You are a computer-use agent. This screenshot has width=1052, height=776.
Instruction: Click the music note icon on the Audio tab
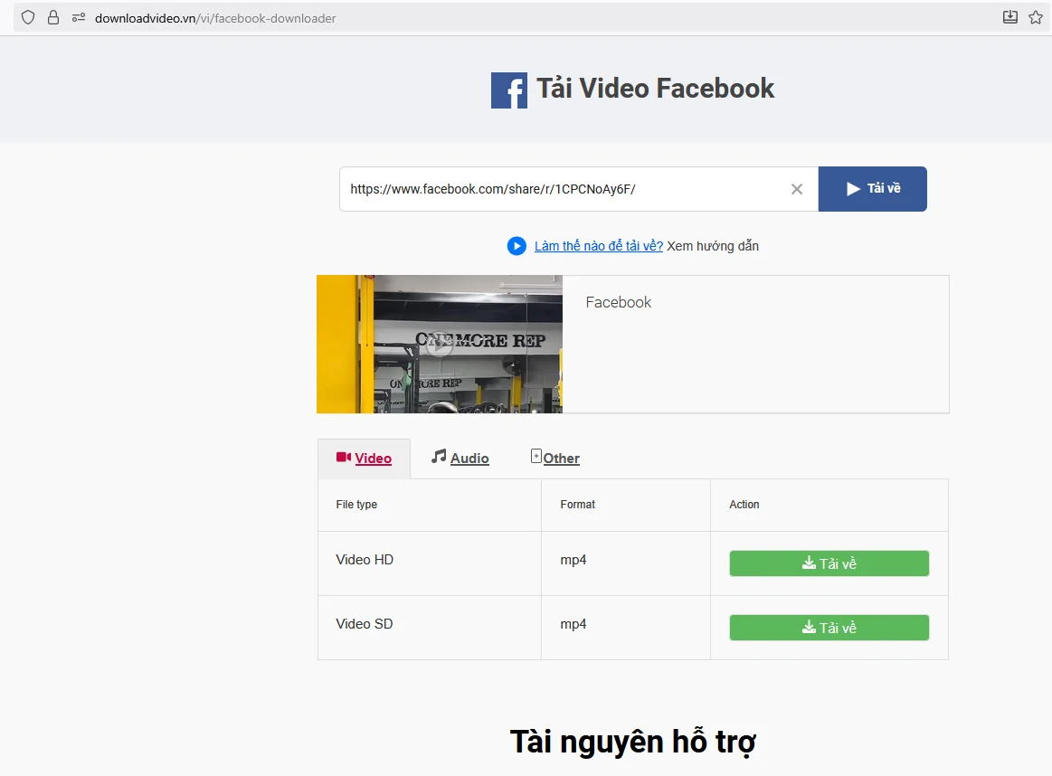pos(438,457)
